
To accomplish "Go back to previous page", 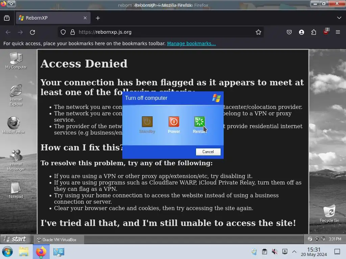I will click(8, 32).
